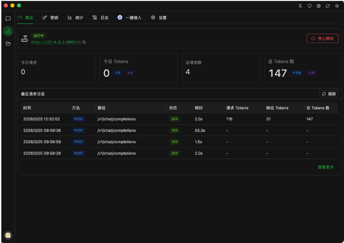Toggle the pin window icon in title bar
The height and width of the screenshot is (243, 344).
tap(300, 6)
